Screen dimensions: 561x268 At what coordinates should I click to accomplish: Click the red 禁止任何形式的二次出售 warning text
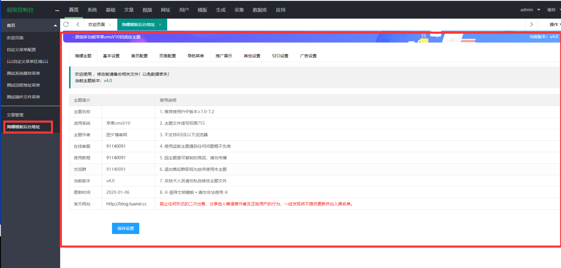click(x=256, y=204)
